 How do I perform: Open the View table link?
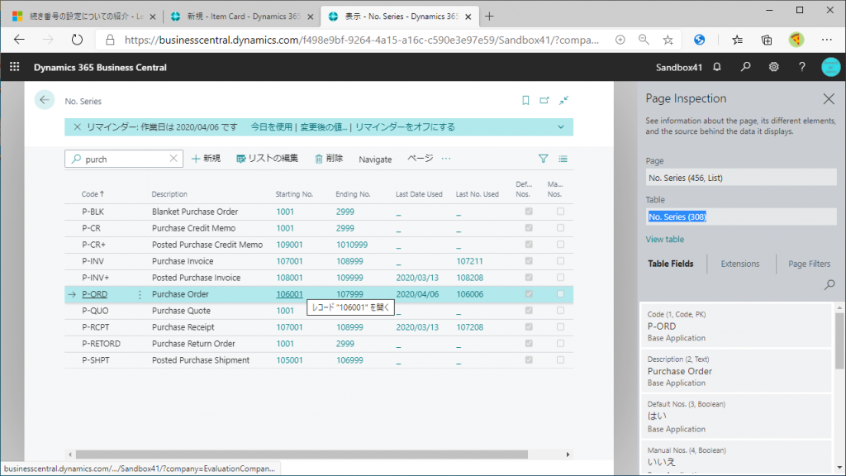[x=665, y=239]
